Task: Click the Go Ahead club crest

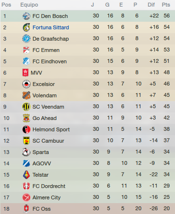Action: (26, 118)
